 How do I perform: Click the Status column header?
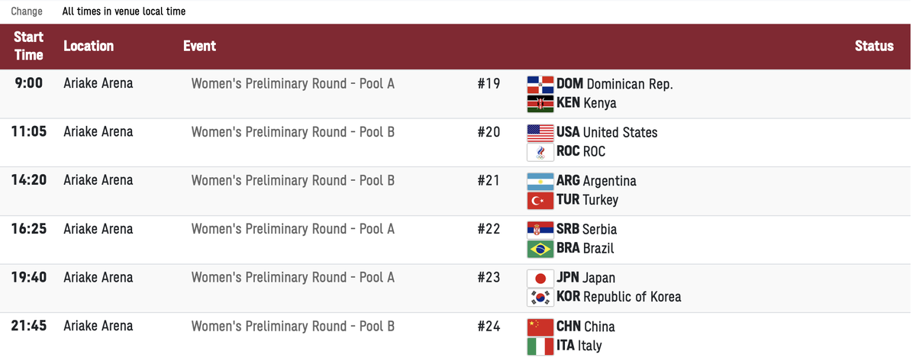pos(874,46)
